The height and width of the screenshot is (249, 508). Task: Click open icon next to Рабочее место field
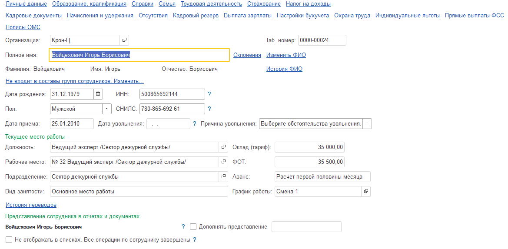pyautogui.click(x=223, y=162)
